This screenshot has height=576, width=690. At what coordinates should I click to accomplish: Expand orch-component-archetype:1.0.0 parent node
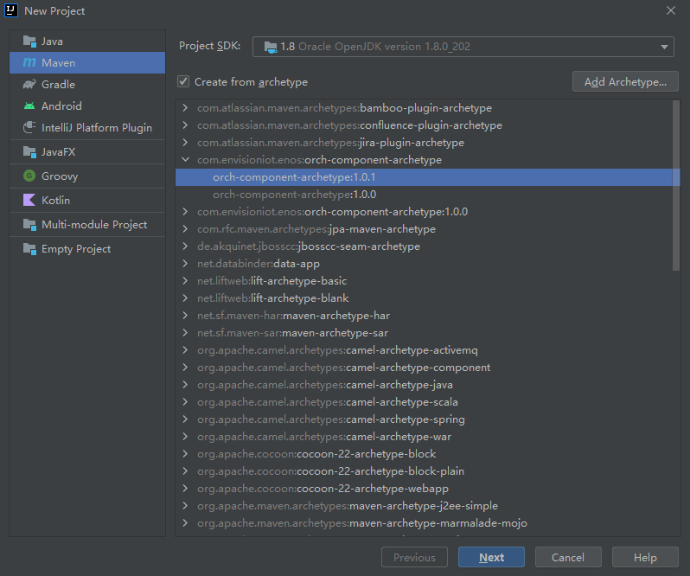click(185, 212)
